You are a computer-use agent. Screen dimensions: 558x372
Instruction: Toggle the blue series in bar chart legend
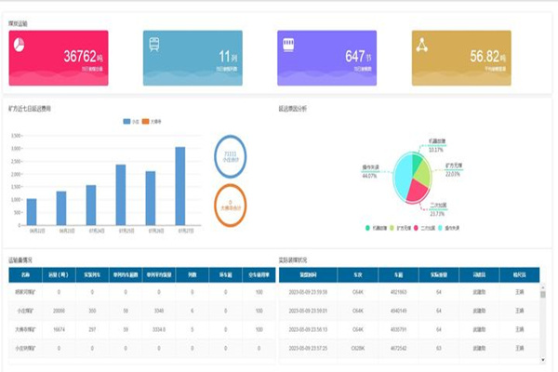coord(130,121)
